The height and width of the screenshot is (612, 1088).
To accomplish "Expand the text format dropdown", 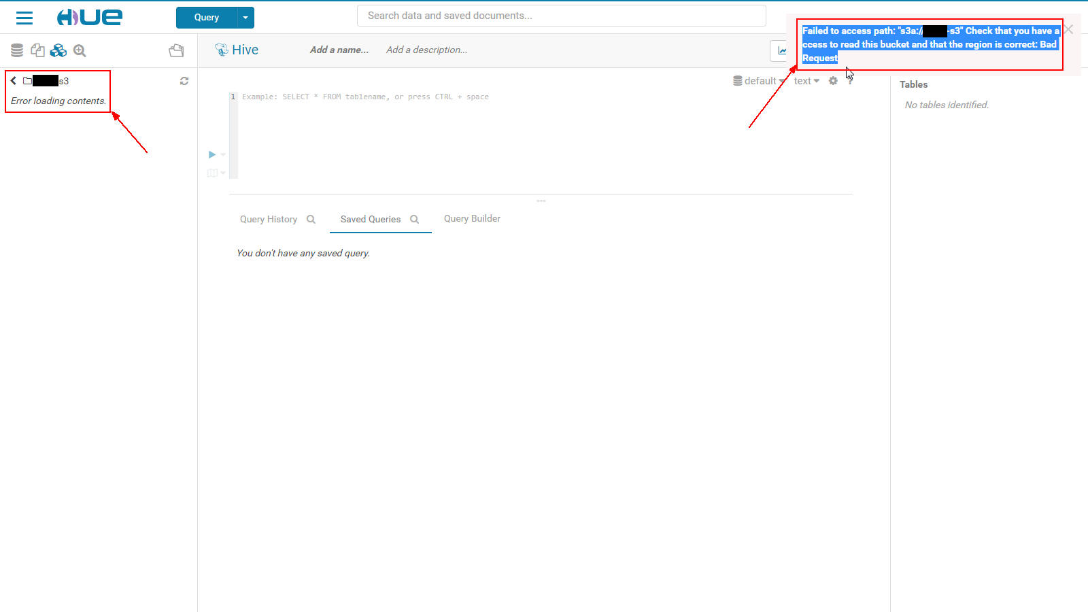I will [x=806, y=80].
